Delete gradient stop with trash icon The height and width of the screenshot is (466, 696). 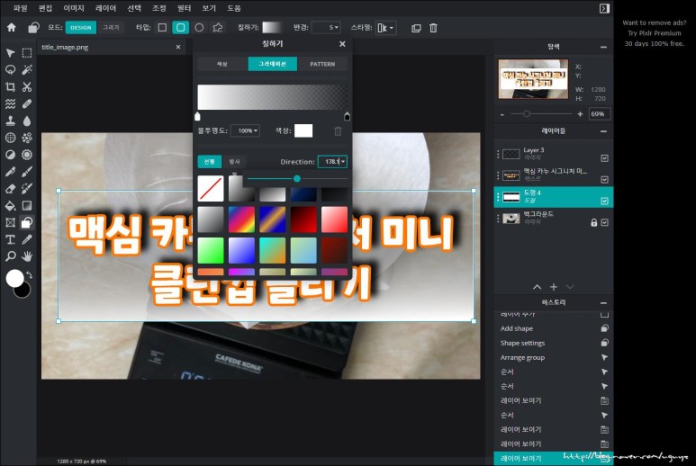pos(338,131)
